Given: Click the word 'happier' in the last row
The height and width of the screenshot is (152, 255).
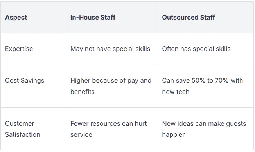Looking at the screenshot, I should tap(173, 135).
